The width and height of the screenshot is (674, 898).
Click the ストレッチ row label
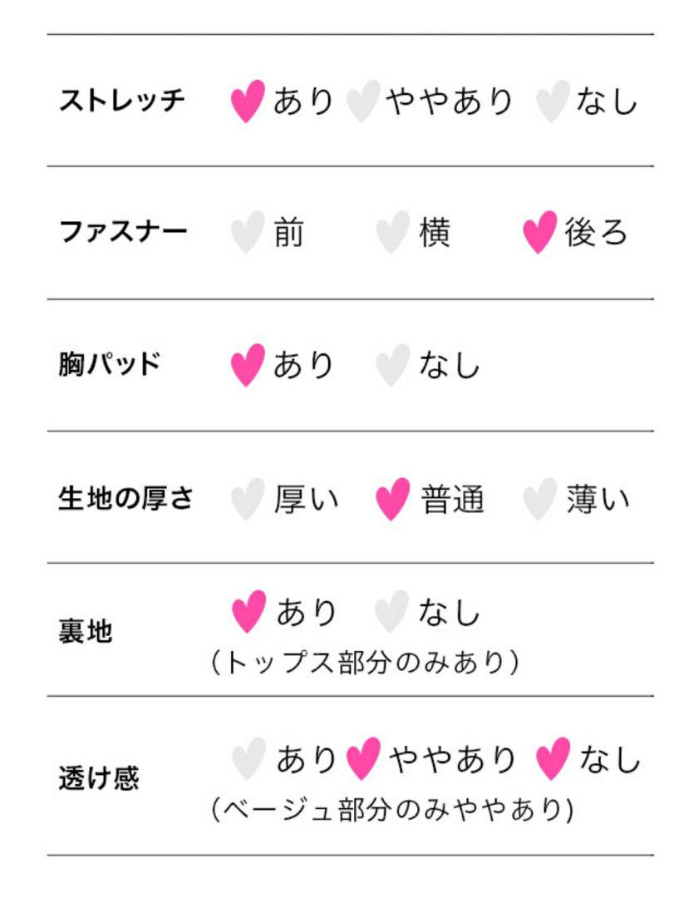tap(122, 101)
